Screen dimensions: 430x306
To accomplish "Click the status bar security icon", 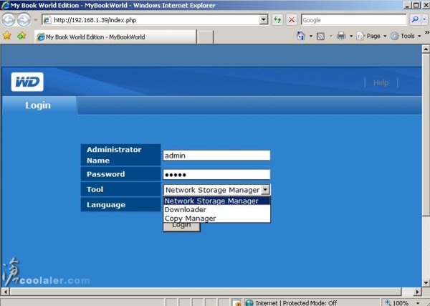I will (238, 303).
